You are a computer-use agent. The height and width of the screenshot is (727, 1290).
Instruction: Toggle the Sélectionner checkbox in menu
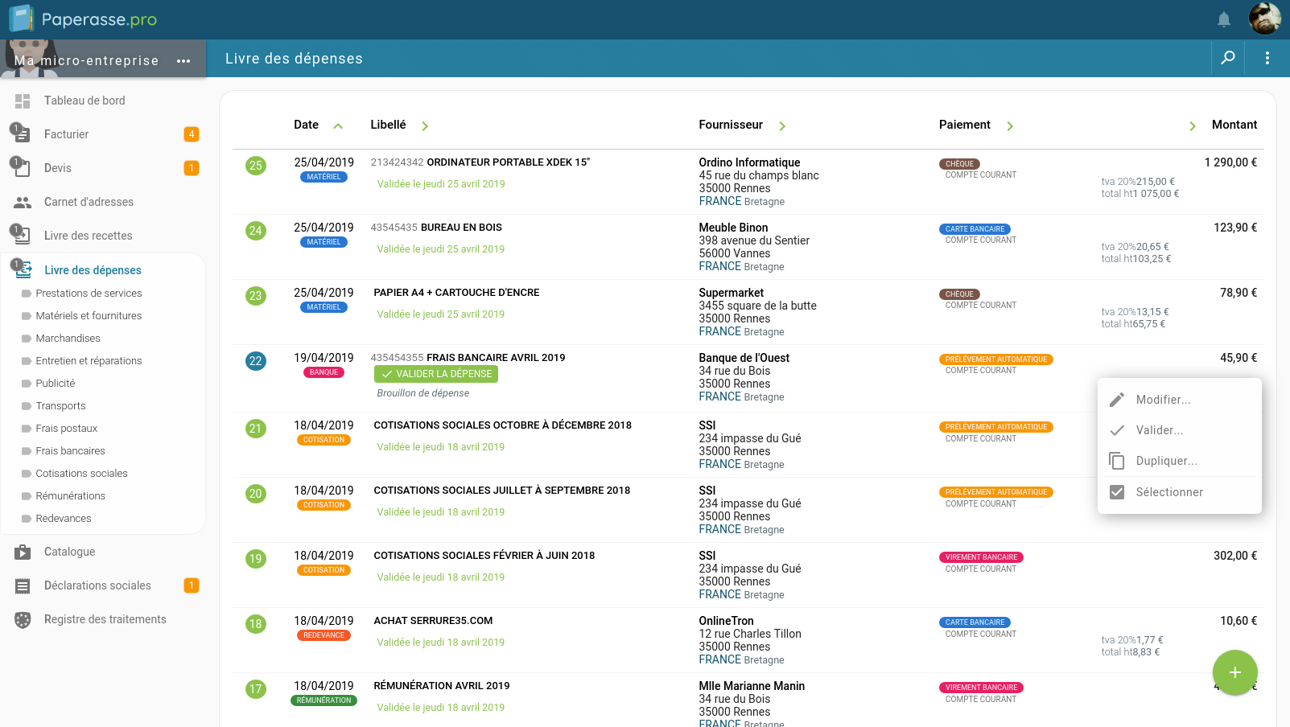click(1117, 492)
